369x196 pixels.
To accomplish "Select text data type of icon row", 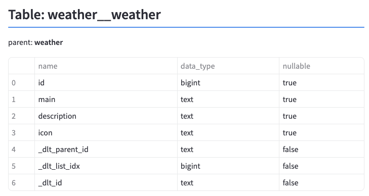I will [228, 133].
